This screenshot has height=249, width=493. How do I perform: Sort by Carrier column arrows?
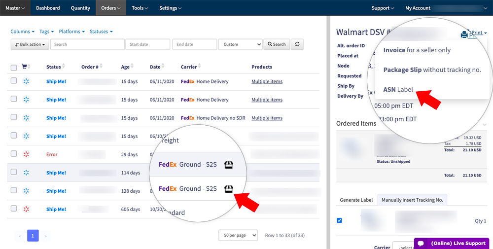199,66
